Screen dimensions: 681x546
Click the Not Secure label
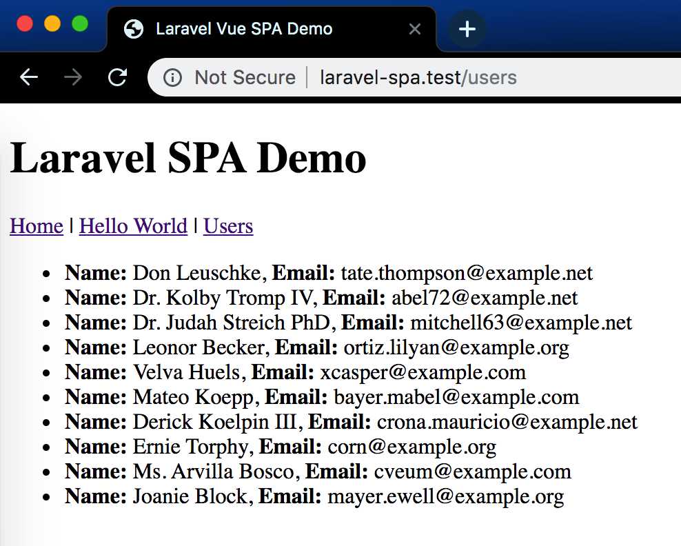click(245, 78)
